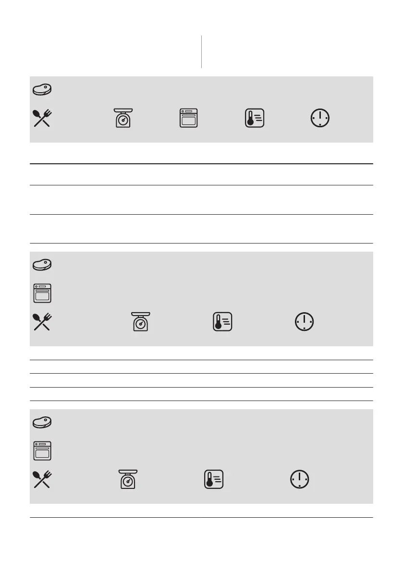
Task: Click the oven icon in the first section row
Action: (189, 118)
